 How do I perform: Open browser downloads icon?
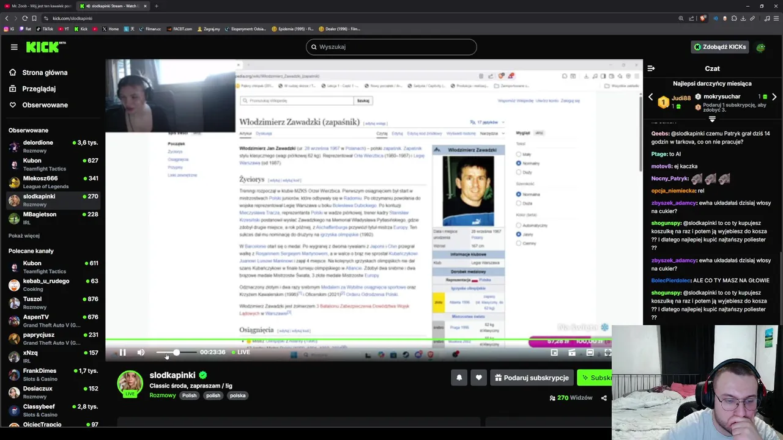[743, 18]
